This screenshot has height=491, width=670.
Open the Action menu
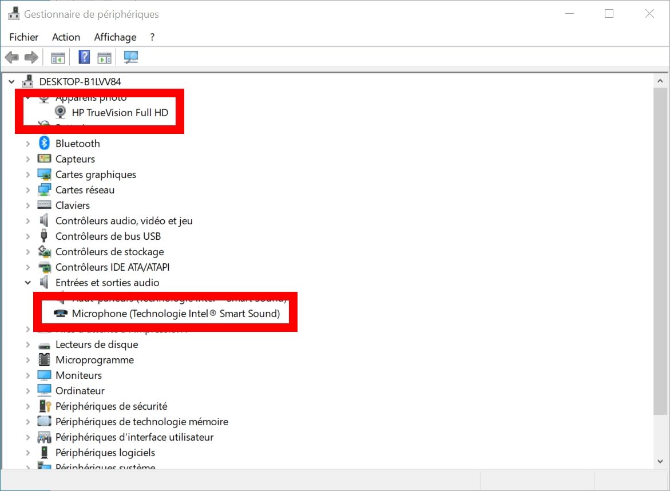tap(66, 37)
